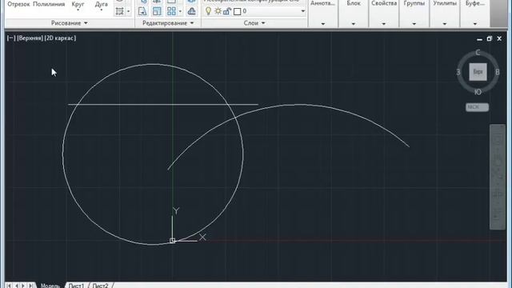Screen dimensions: 512x288
Task: Open the Свойства panel dropdown
Action: pos(384,24)
